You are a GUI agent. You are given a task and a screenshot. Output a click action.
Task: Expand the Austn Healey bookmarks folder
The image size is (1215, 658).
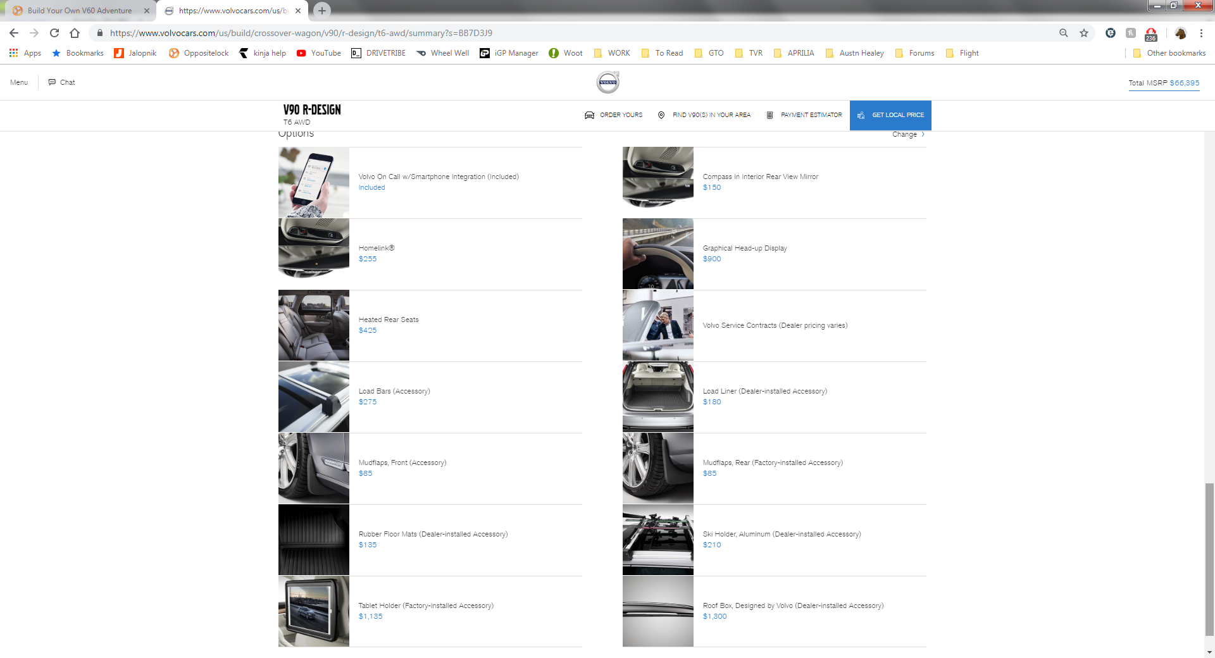point(855,53)
